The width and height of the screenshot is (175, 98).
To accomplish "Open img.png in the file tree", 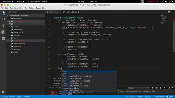I will [16, 35].
